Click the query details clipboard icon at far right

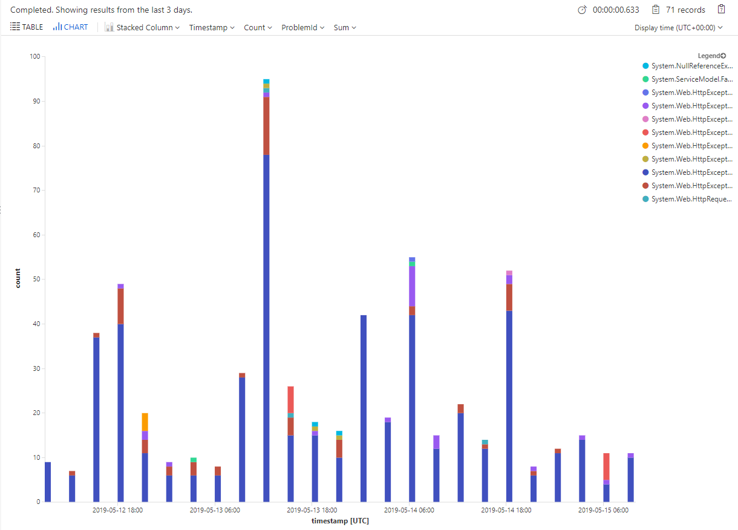(x=721, y=9)
